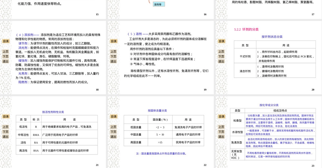Image resolution: width=322 pixels, height=168 pixels.
Task: Click 目录 button on slide 23
Action: [222, 117]
